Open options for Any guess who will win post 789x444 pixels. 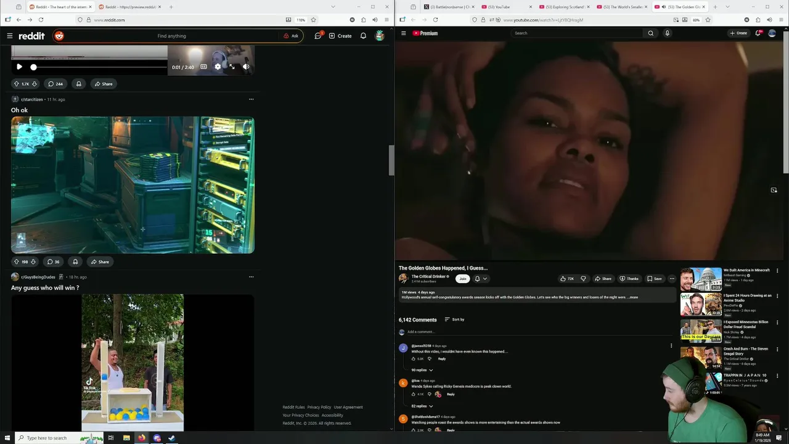click(251, 277)
